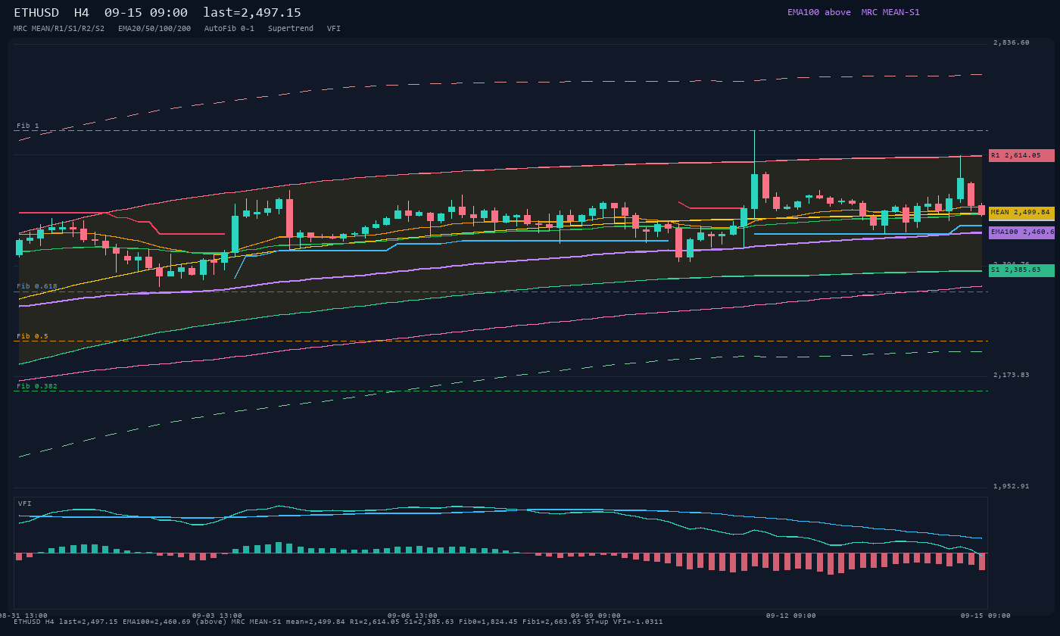Click the red R1 2,614.05 price tag
1060x636 pixels.
[1021, 155]
